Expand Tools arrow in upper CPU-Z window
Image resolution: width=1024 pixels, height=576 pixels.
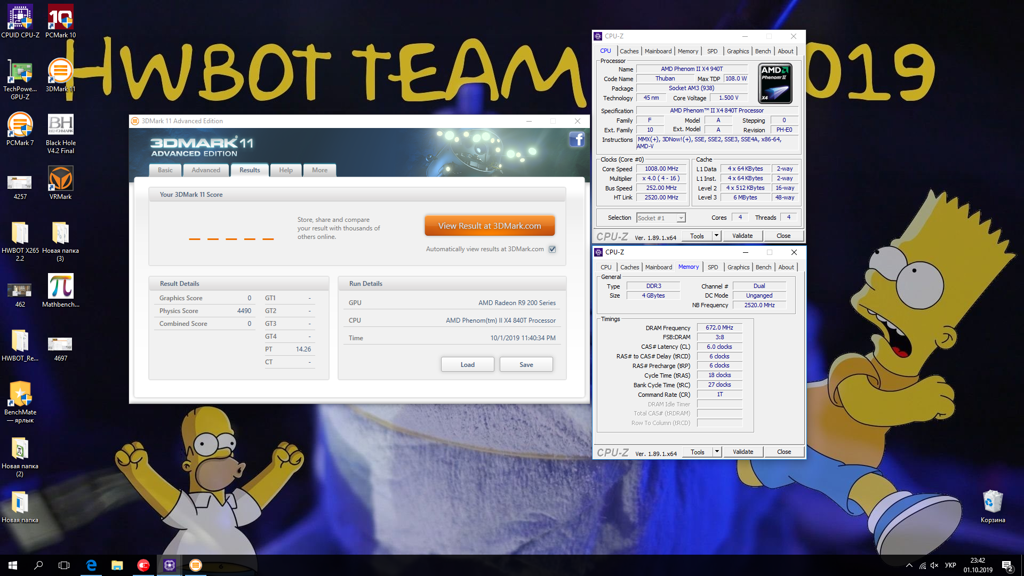(x=716, y=236)
